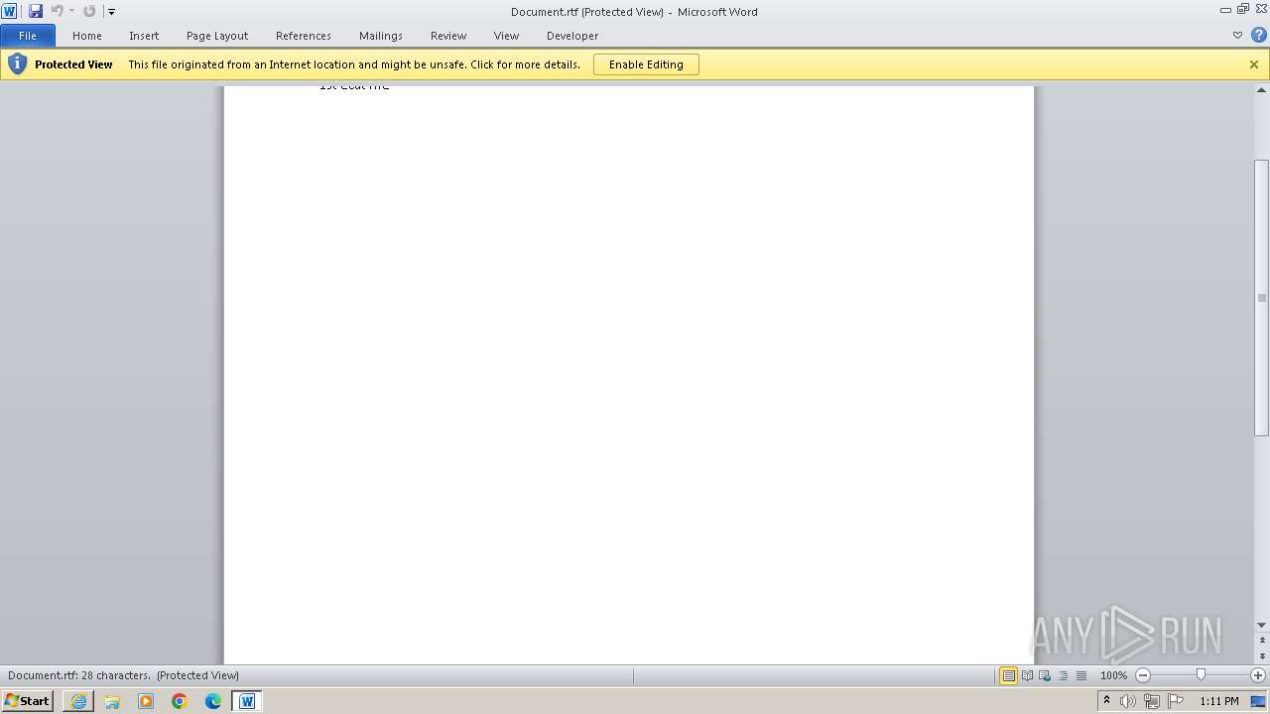The height and width of the screenshot is (714, 1270).
Task: Open File Explorer from taskbar
Action: (x=112, y=701)
